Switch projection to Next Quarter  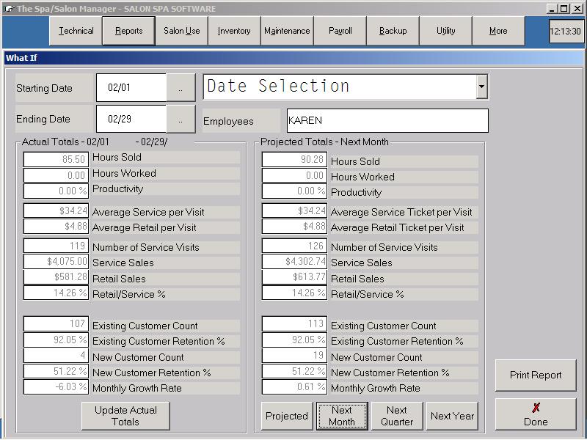(x=397, y=416)
